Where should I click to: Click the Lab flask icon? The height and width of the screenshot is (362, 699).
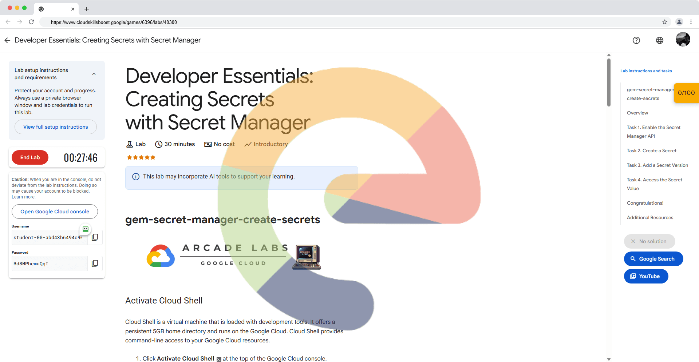pos(129,144)
